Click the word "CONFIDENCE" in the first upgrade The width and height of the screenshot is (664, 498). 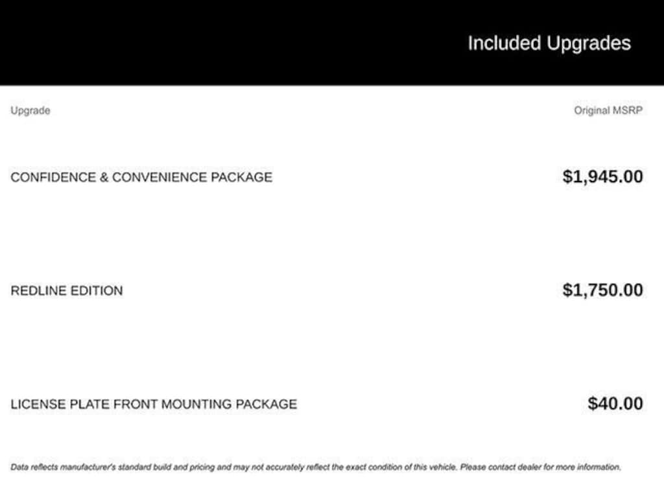tap(53, 177)
